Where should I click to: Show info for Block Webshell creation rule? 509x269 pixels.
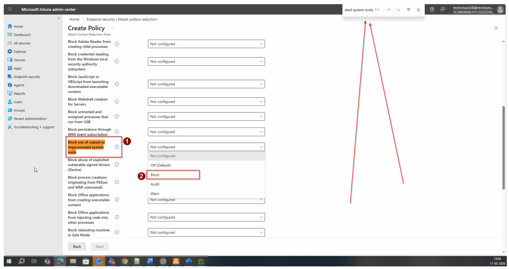[x=117, y=102]
